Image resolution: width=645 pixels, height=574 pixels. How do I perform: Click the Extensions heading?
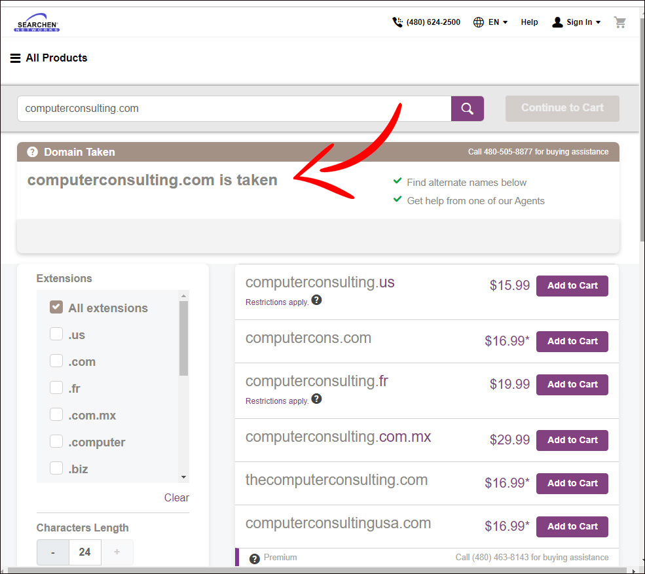tap(64, 278)
